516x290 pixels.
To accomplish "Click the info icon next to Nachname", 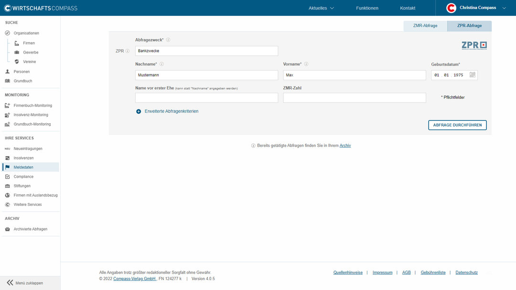I will tap(161, 64).
